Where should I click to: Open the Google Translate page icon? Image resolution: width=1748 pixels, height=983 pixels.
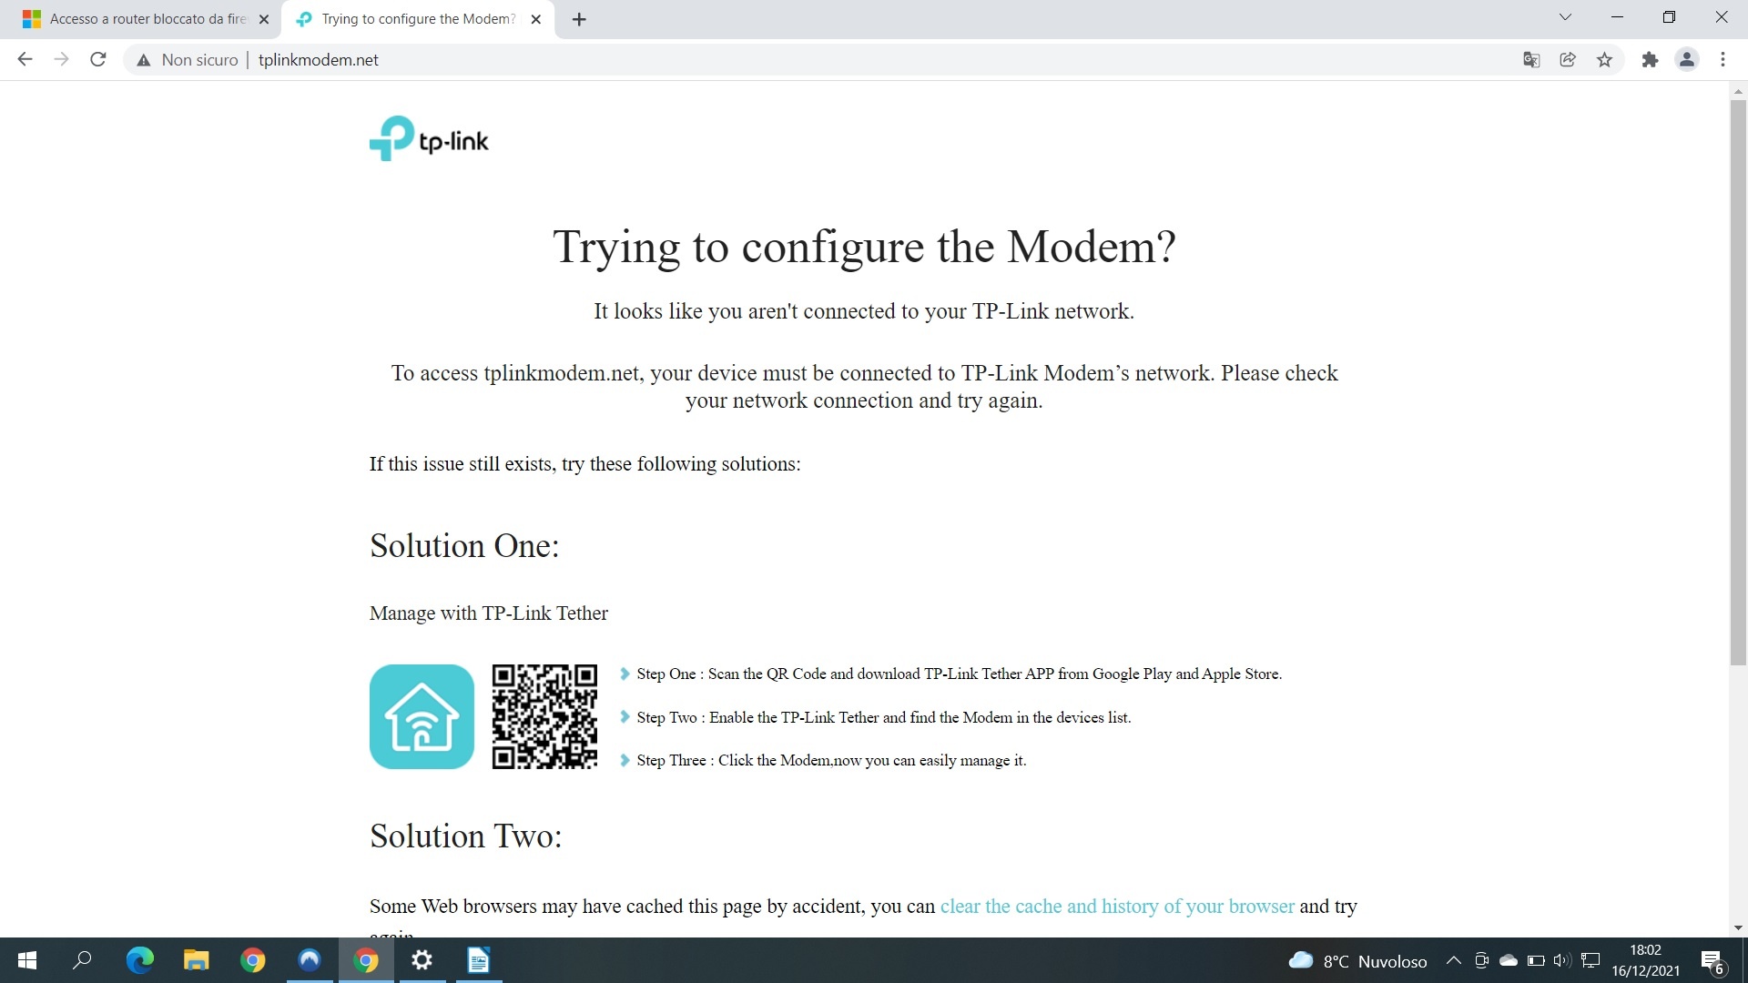click(1531, 60)
